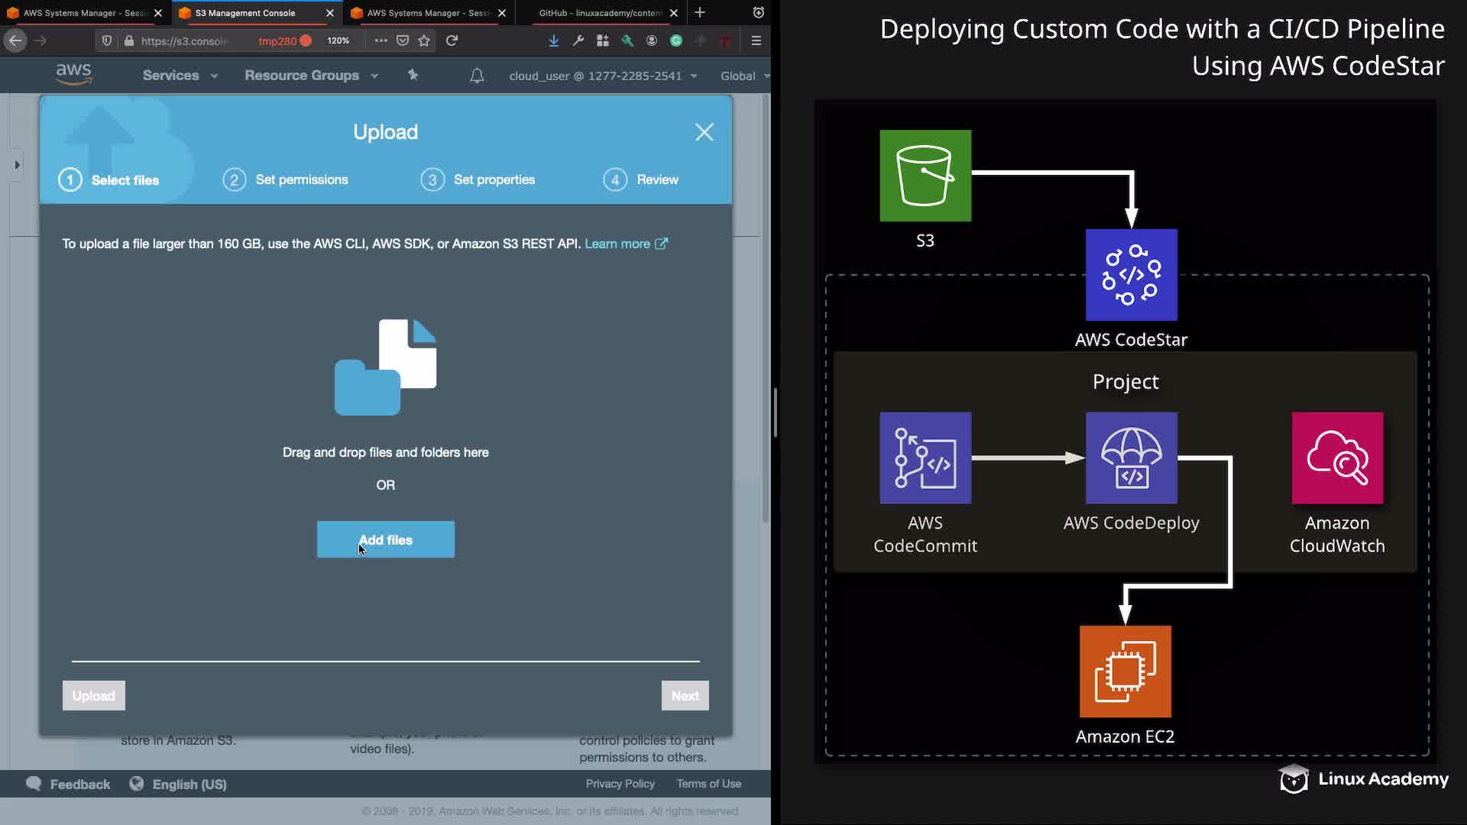The image size is (1467, 825).
Task: Open the notifications bell
Action: pos(477,76)
